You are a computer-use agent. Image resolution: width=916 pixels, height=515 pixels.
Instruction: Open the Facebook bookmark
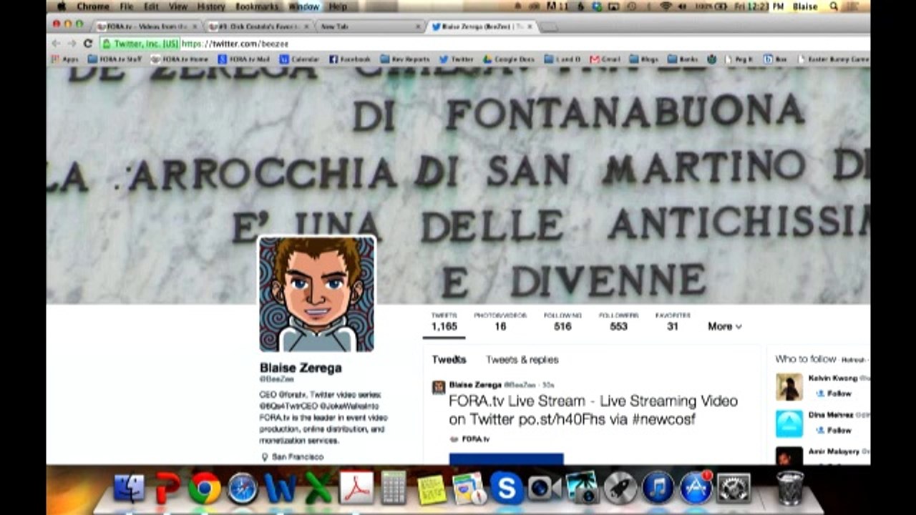(350, 59)
